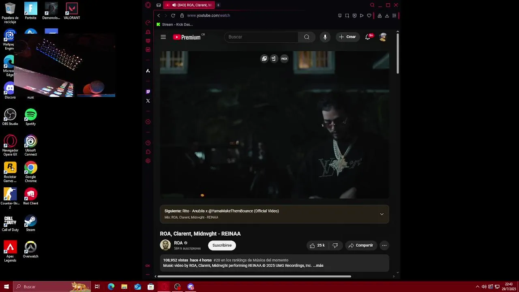Open OBS Studio desktop icon
Image resolution: width=519 pixels, height=292 pixels.
[10, 117]
